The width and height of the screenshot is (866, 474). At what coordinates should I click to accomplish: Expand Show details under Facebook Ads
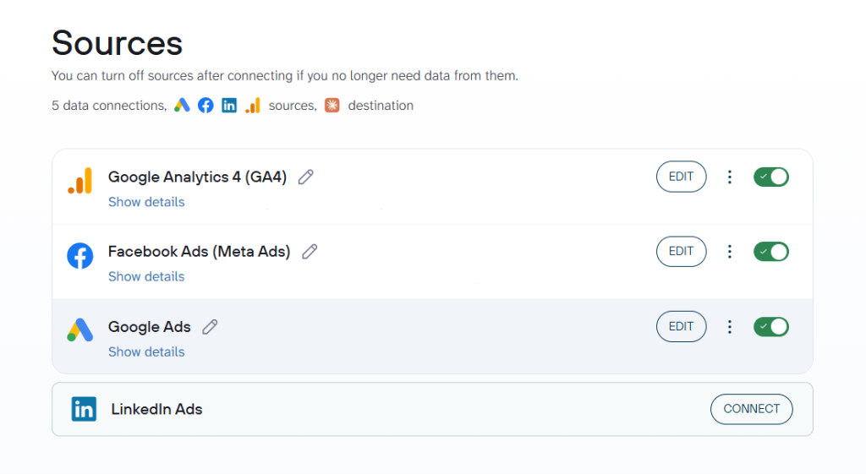(x=146, y=276)
